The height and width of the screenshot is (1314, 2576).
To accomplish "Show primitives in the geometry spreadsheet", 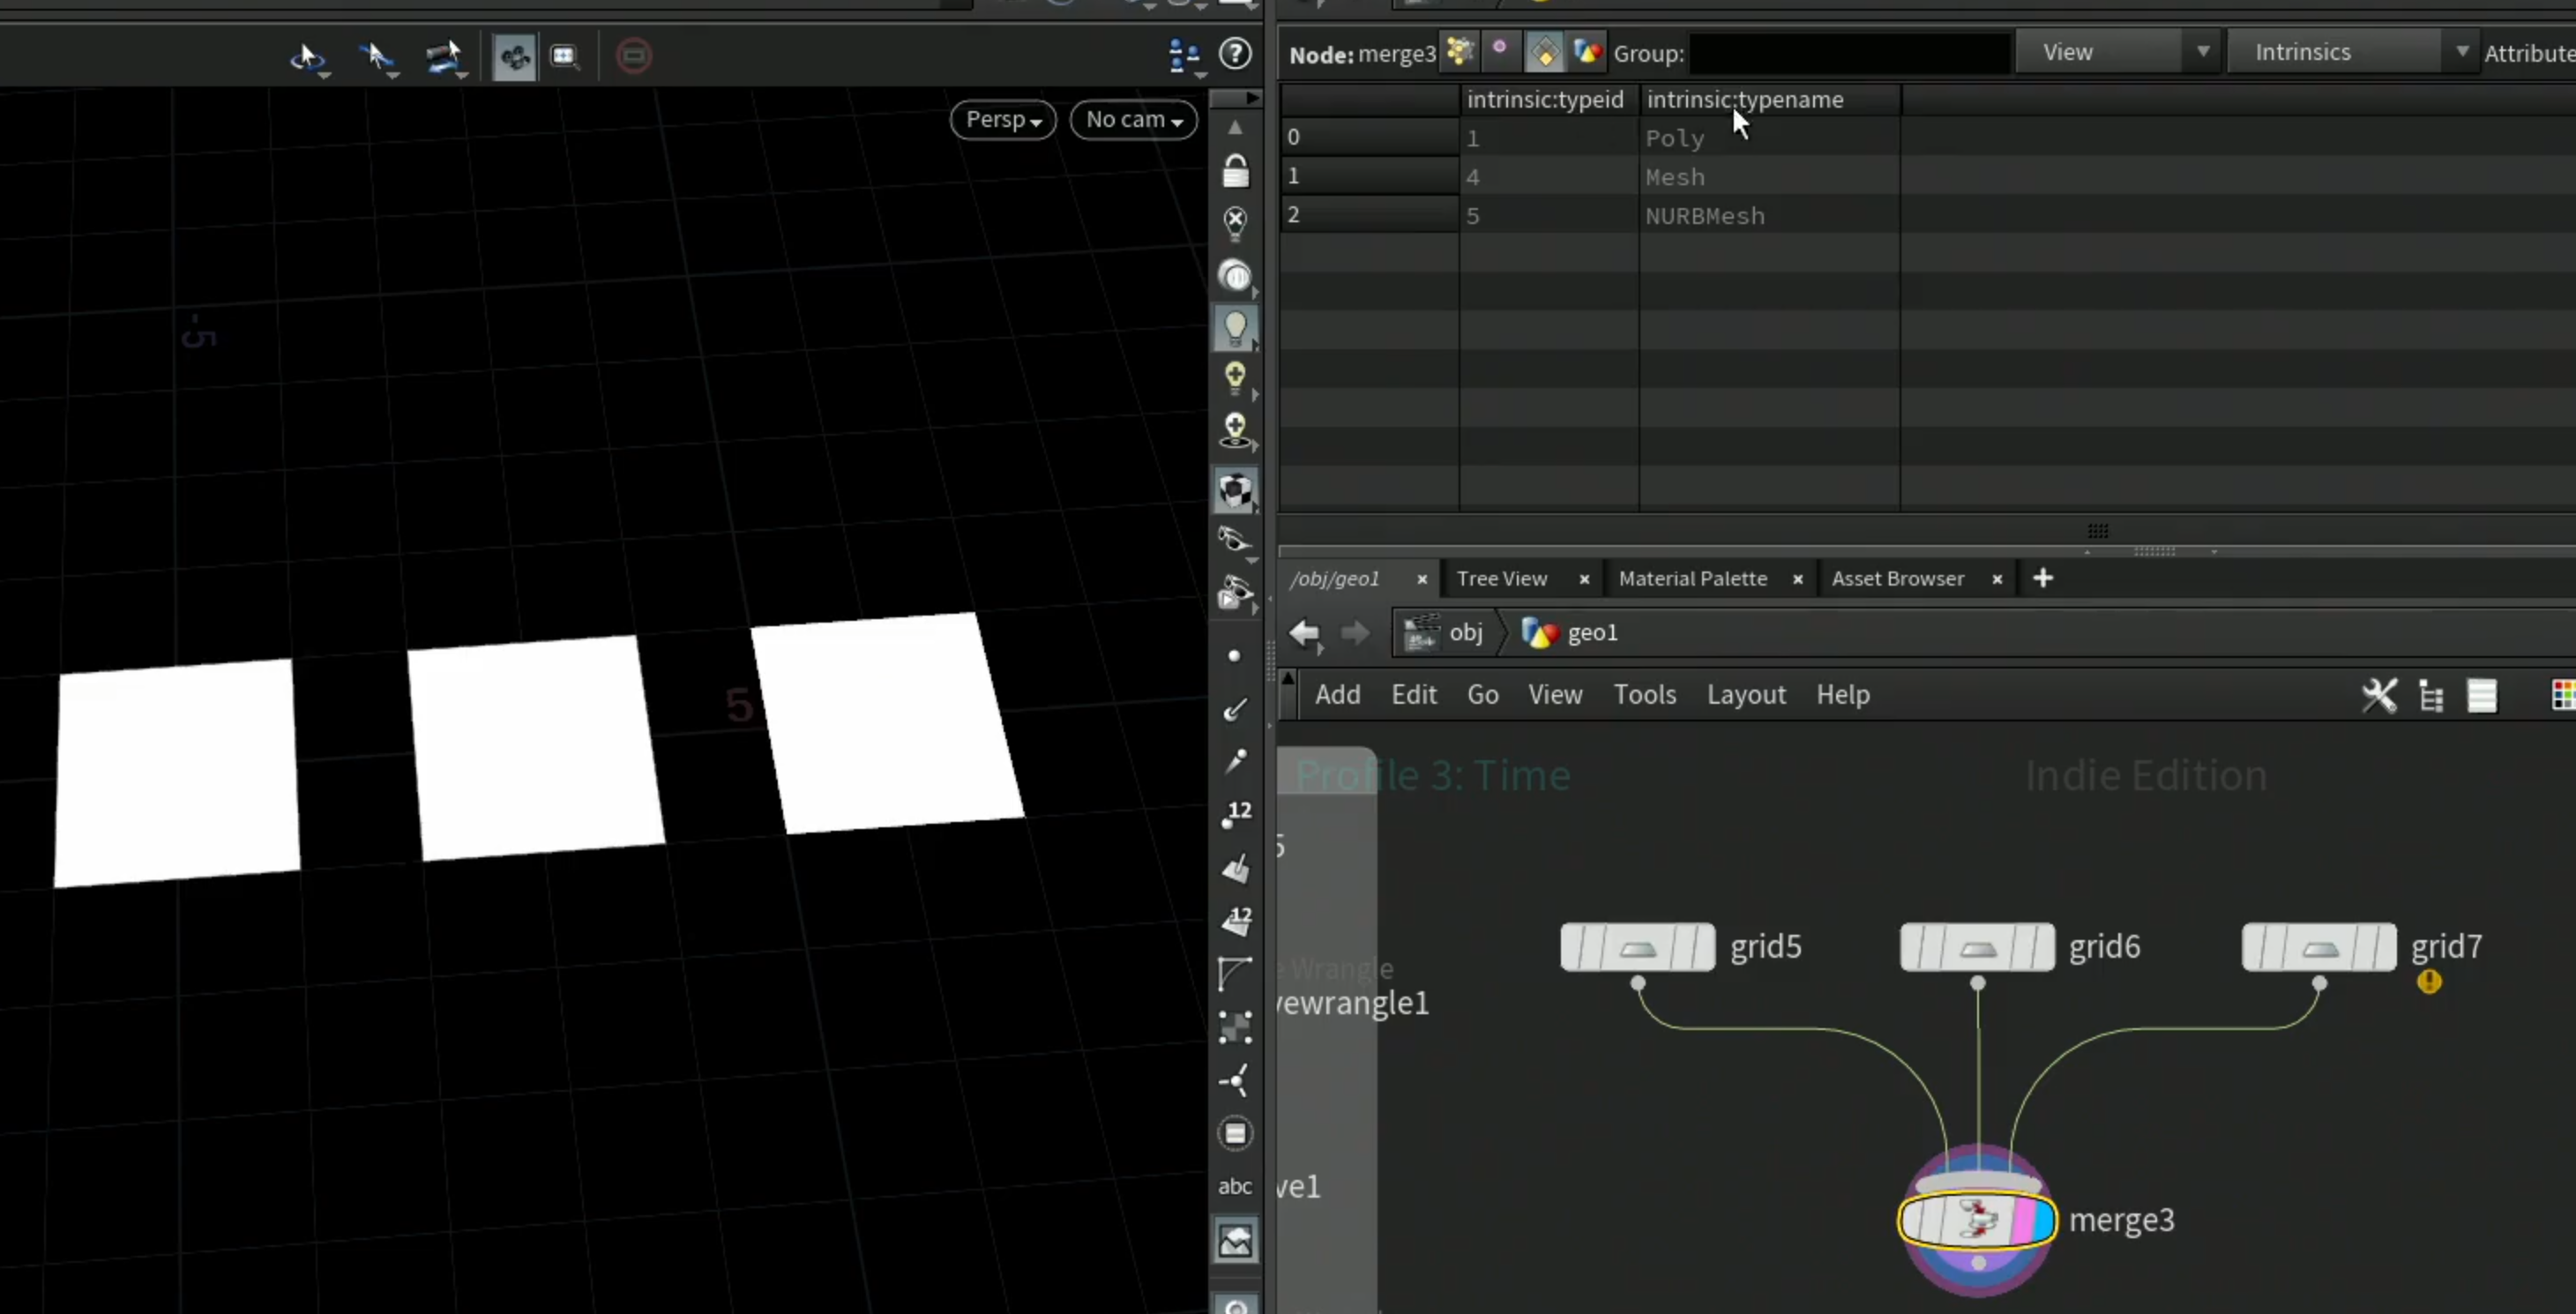I will point(1543,53).
